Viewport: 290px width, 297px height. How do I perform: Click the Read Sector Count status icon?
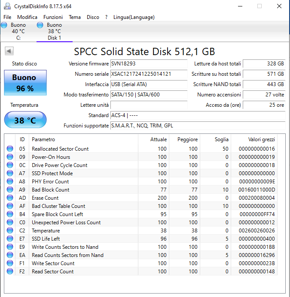point(10,272)
